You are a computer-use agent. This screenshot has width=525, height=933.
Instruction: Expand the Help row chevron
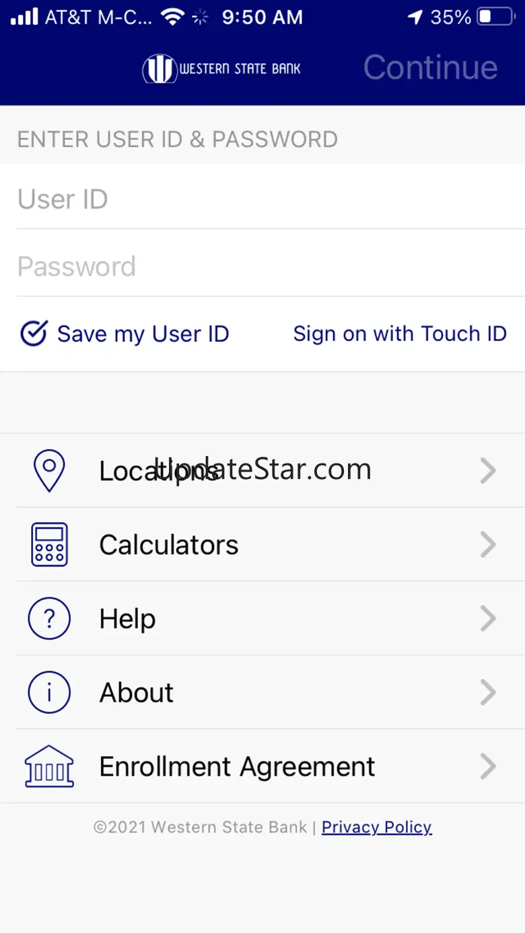click(489, 618)
